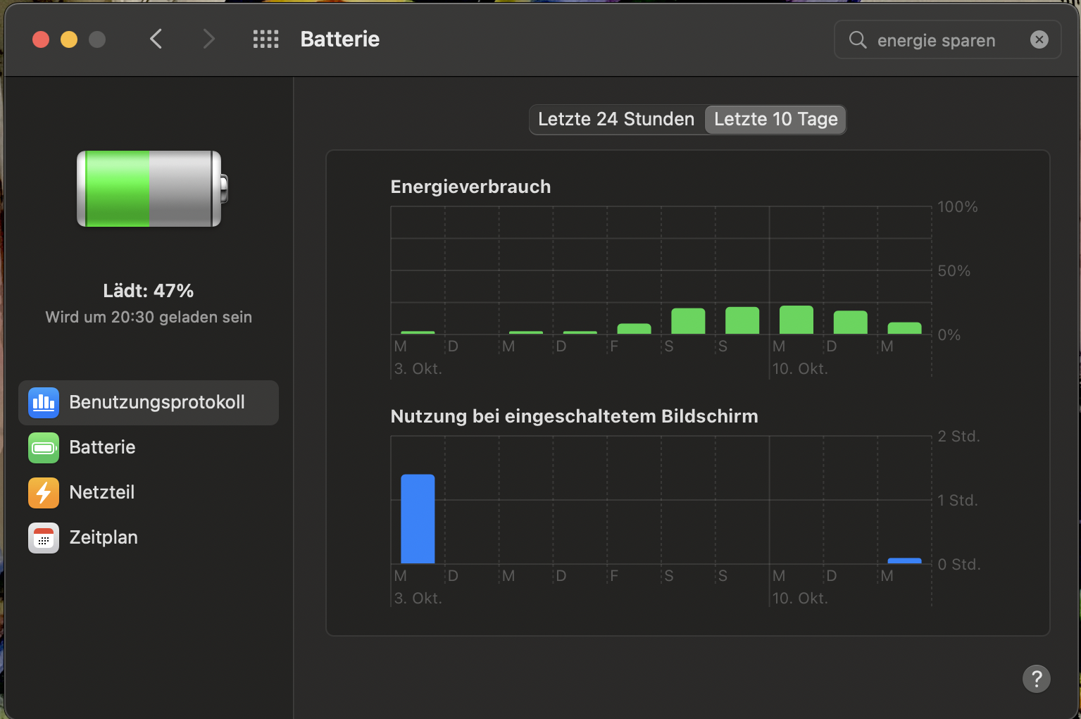Open Zeitplan via the calendar icon
This screenshot has height=719, width=1081.
[44, 538]
